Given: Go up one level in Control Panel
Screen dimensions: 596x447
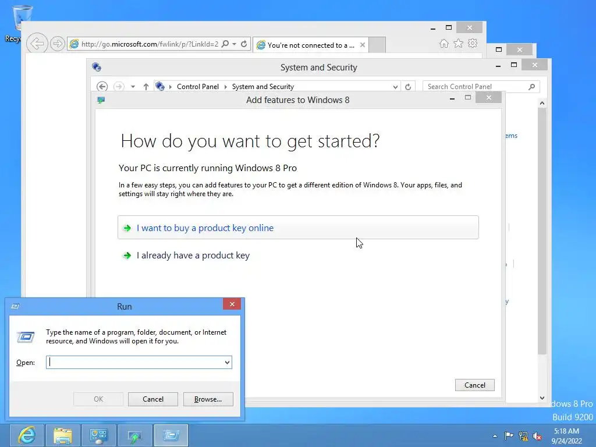Looking at the screenshot, I should [146, 87].
